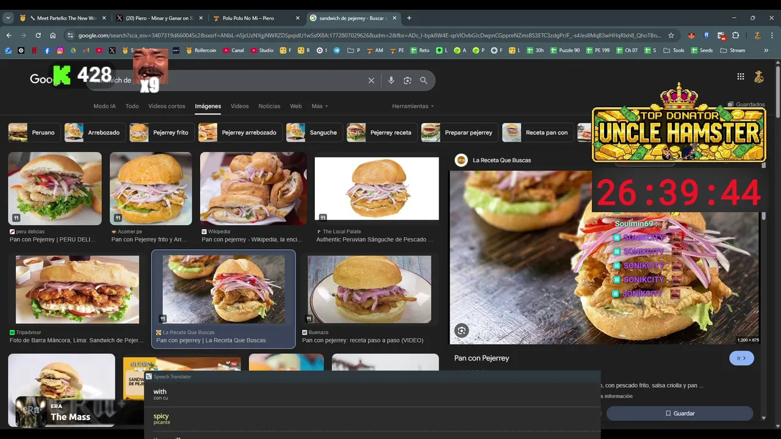Open the Instagram bookmark icon
Screen dimensions: 781x439
coord(60,51)
